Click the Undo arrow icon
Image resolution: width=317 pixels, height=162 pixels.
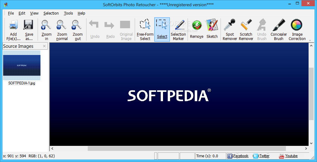[x=94, y=25]
